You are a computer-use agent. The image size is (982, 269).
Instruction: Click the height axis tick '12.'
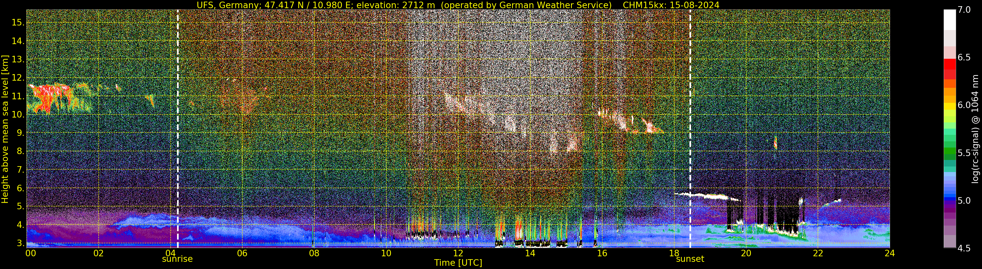tap(18, 78)
